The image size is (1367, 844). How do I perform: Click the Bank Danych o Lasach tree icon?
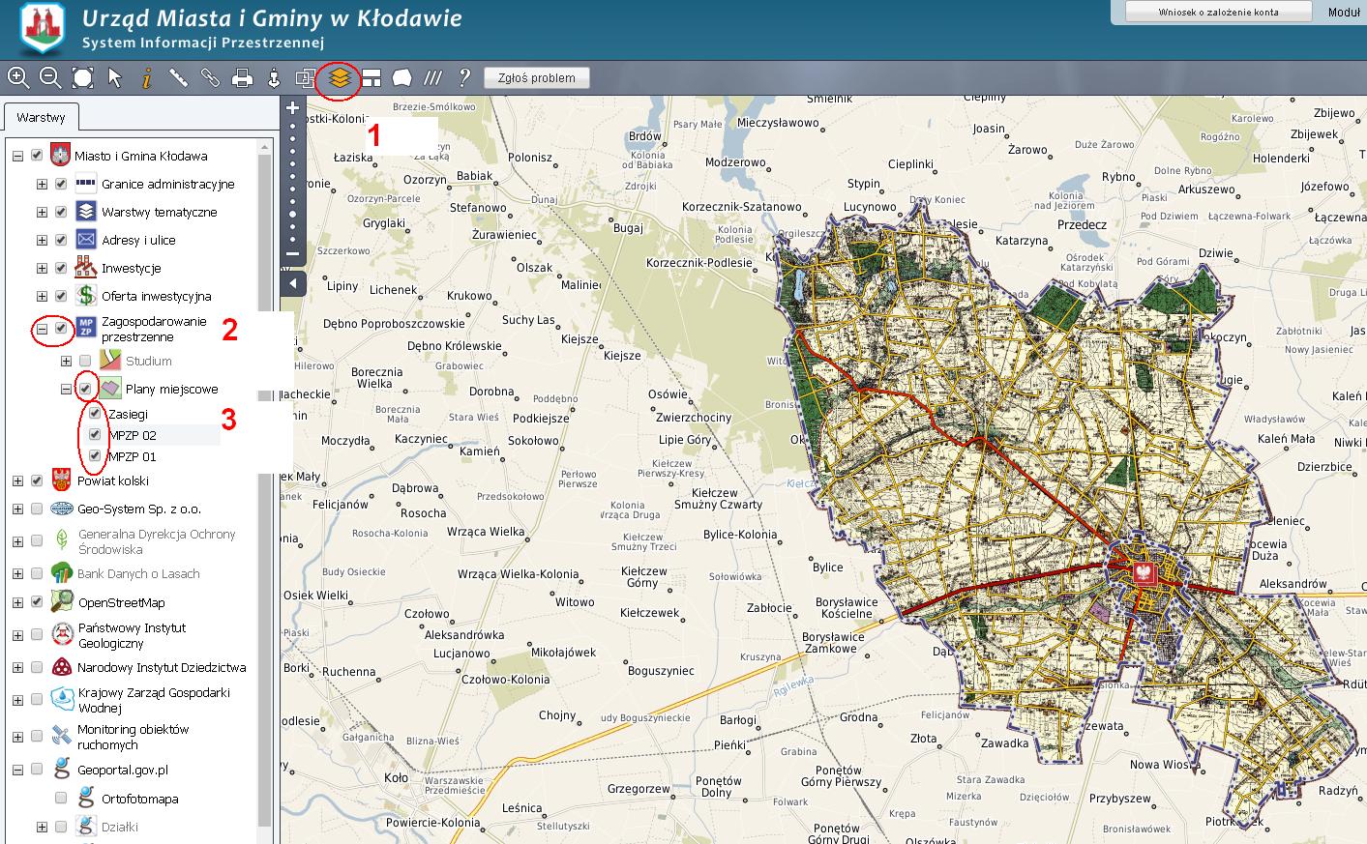click(62, 573)
